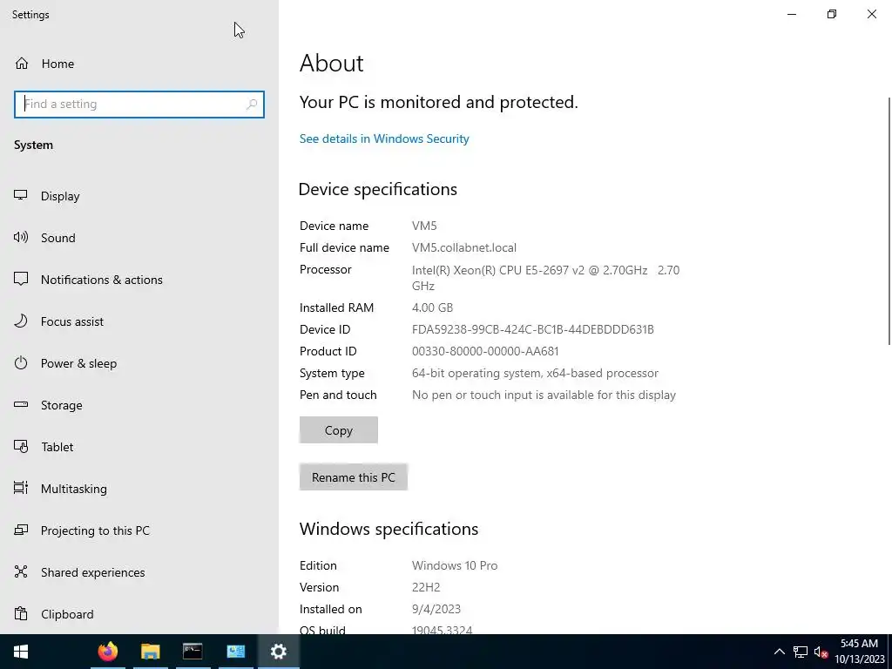Click the VM5.collabnet.local full device name
Viewport: 892px width, 669px height.
(x=464, y=247)
